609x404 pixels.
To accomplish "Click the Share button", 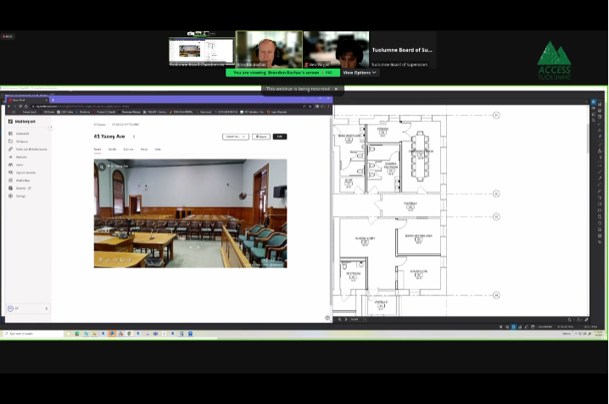I will 260,136.
